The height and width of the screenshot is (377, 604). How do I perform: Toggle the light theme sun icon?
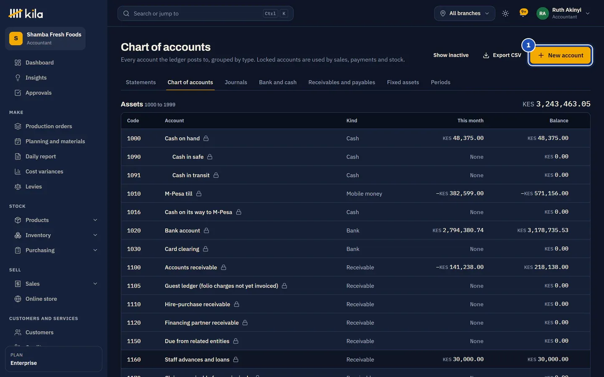coord(505,13)
